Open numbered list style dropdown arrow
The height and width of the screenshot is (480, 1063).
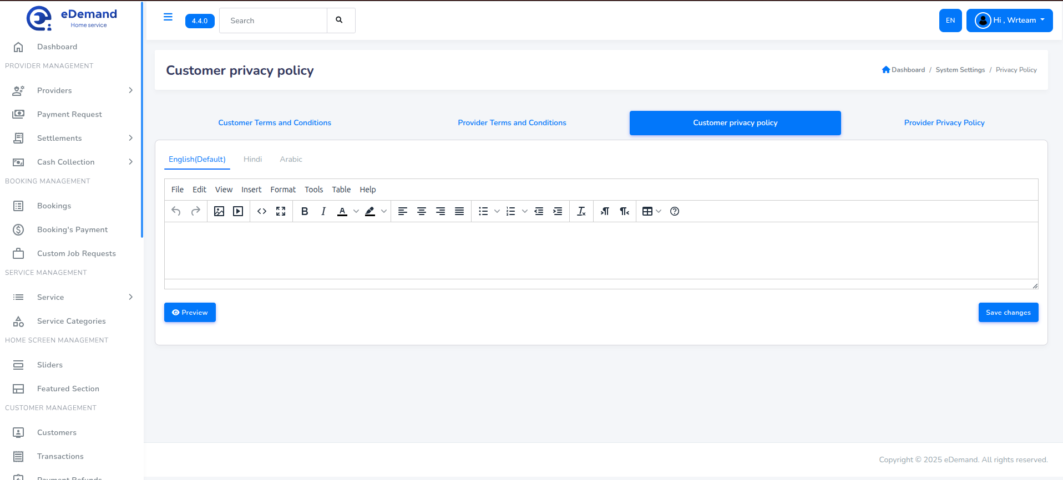click(x=525, y=211)
